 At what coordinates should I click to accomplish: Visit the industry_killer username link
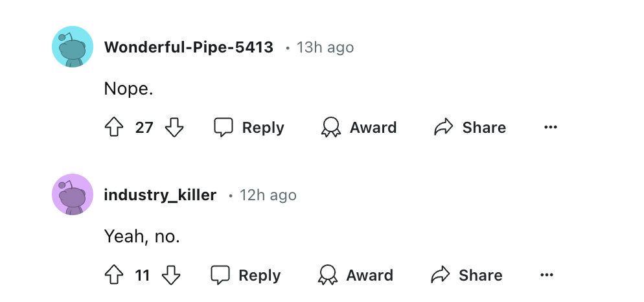160,195
